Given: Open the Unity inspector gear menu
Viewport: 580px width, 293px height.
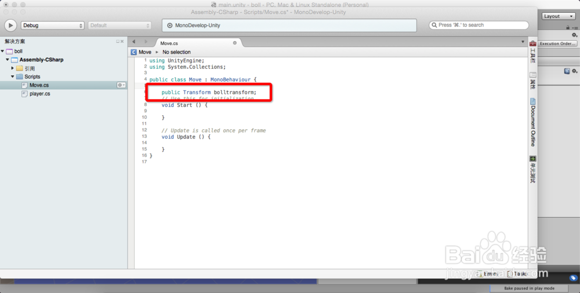Looking at the screenshot, I should 574,35.
